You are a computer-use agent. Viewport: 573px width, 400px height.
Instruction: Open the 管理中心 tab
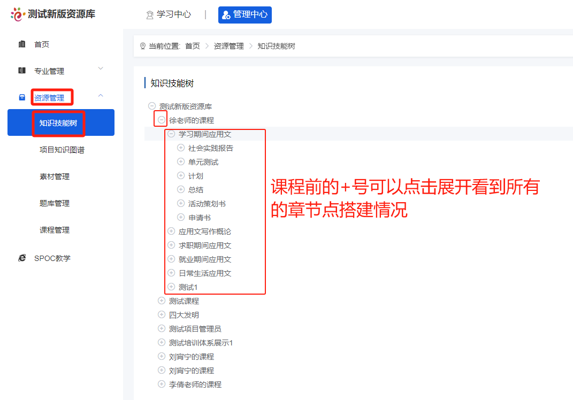pos(245,14)
